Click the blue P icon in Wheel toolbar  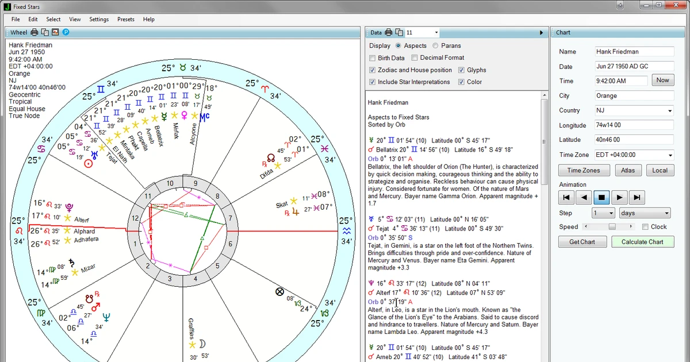(66, 32)
